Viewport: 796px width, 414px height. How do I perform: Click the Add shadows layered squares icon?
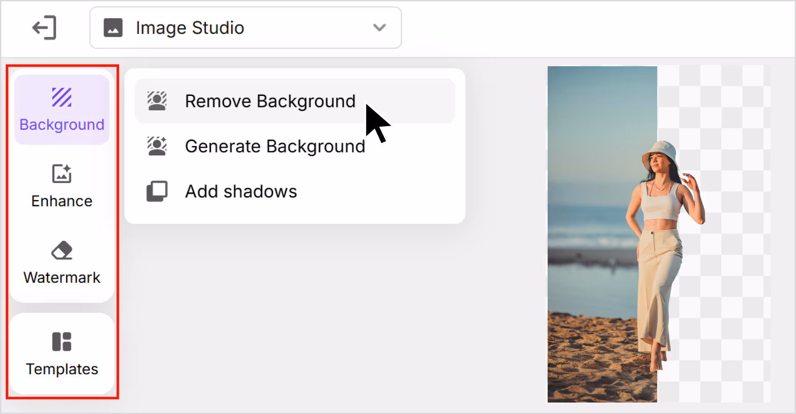pos(157,192)
